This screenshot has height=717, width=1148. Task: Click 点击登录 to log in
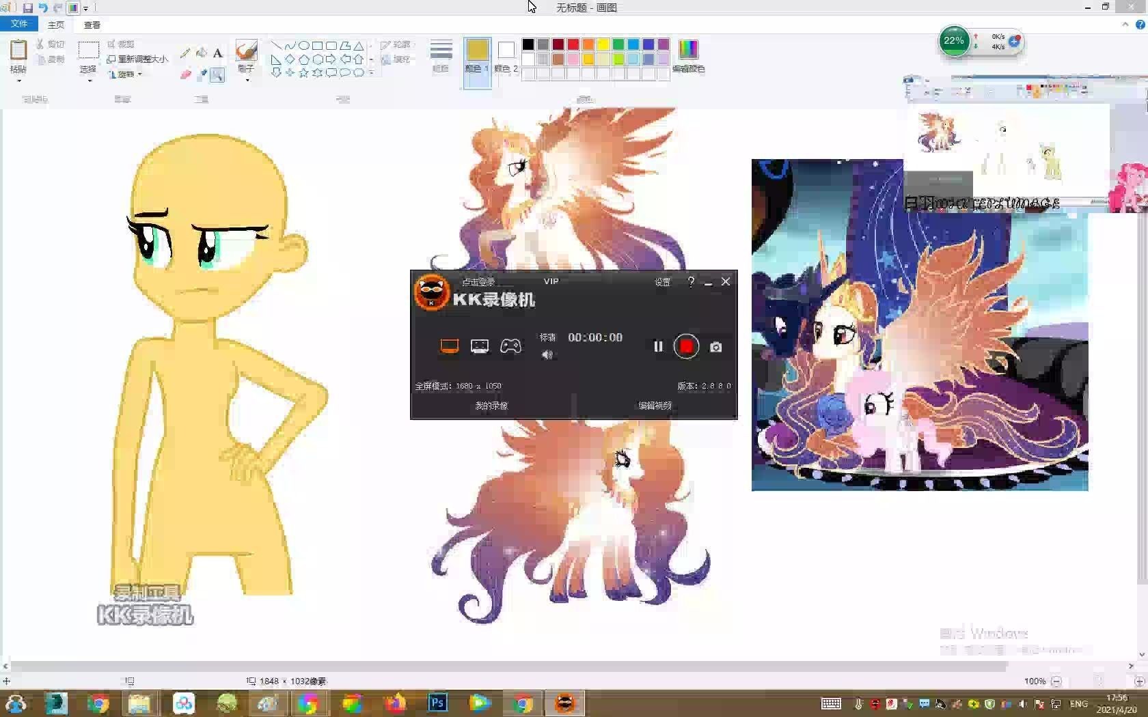[478, 281]
